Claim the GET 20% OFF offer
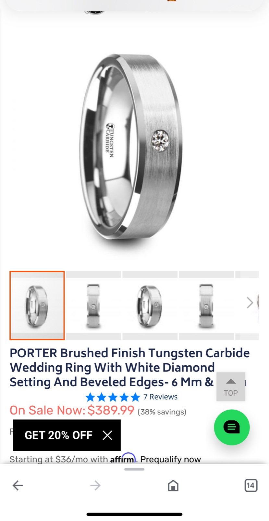Image resolution: width=269 pixels, height=521 pixels. point(58,435)
